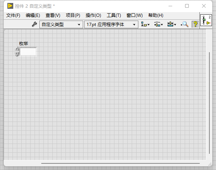The image size is (216, 170).
Task: Open the 查看(V) menu
Action: [53, 15]
